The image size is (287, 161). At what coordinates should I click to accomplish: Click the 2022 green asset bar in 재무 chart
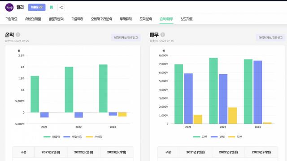click(213, 91)
